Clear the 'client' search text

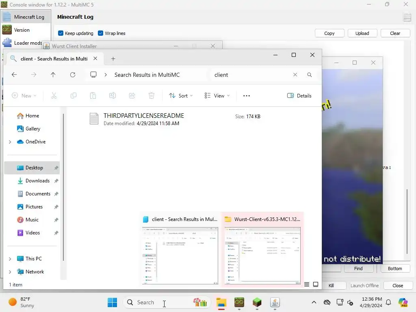[x=295, y=75]
